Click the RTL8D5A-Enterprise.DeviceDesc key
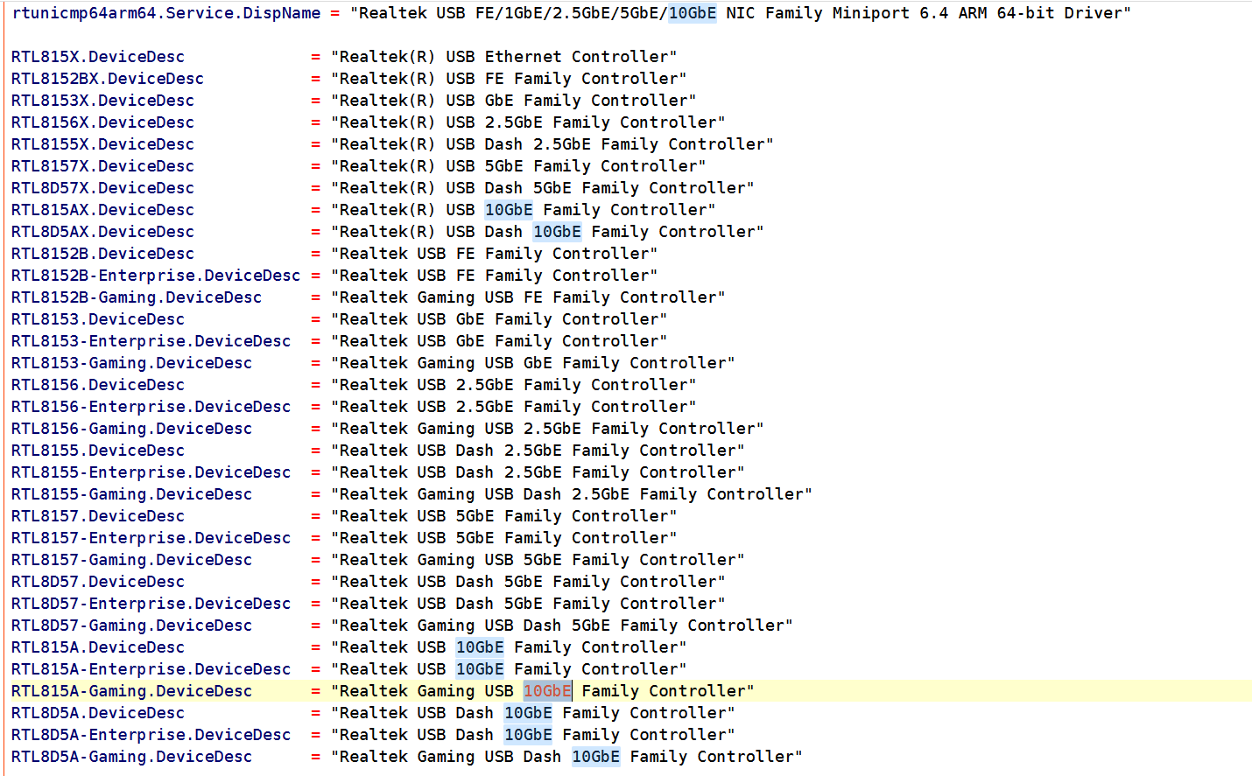Viewport: 1252px width, 776px height. coord(151,735)
